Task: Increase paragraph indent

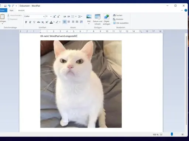Action: tap(69, 17)
